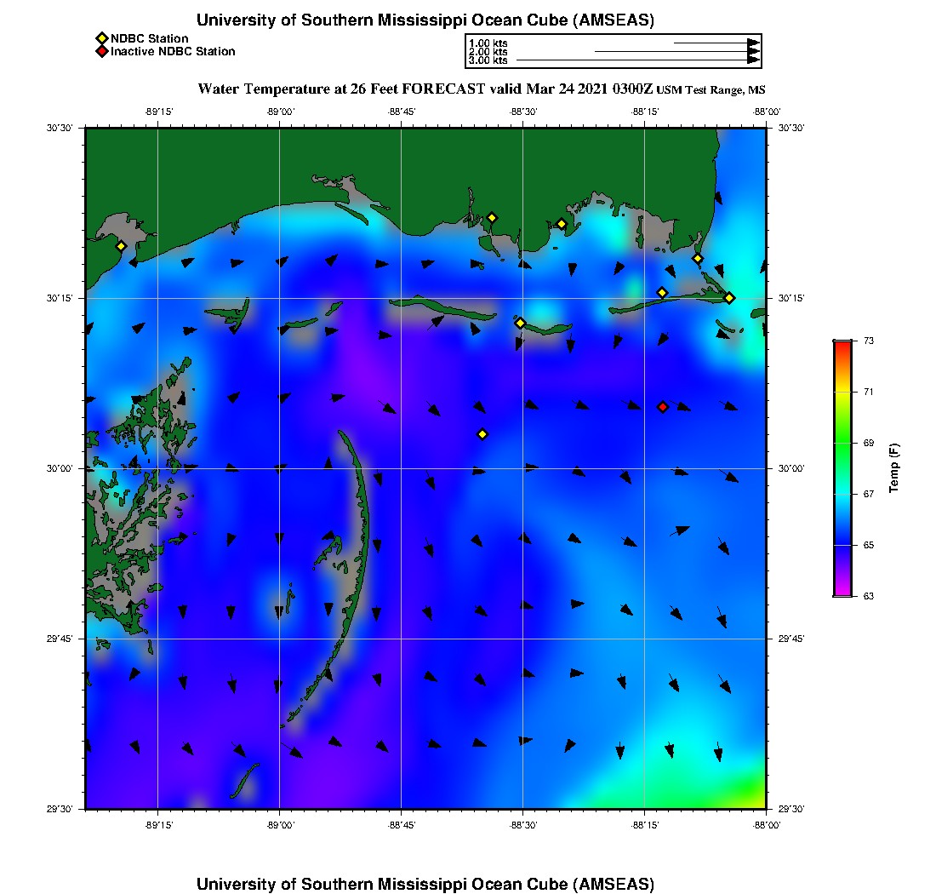
Task: Click the southernmost yellow NDBC station marker
Action: [x=482, y=434]
